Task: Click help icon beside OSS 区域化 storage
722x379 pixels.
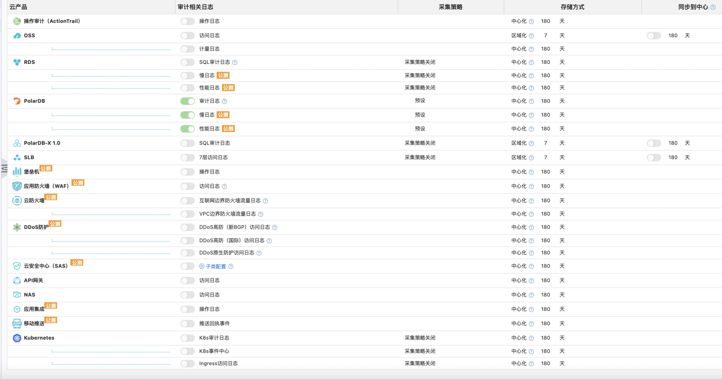Action: 531,36
